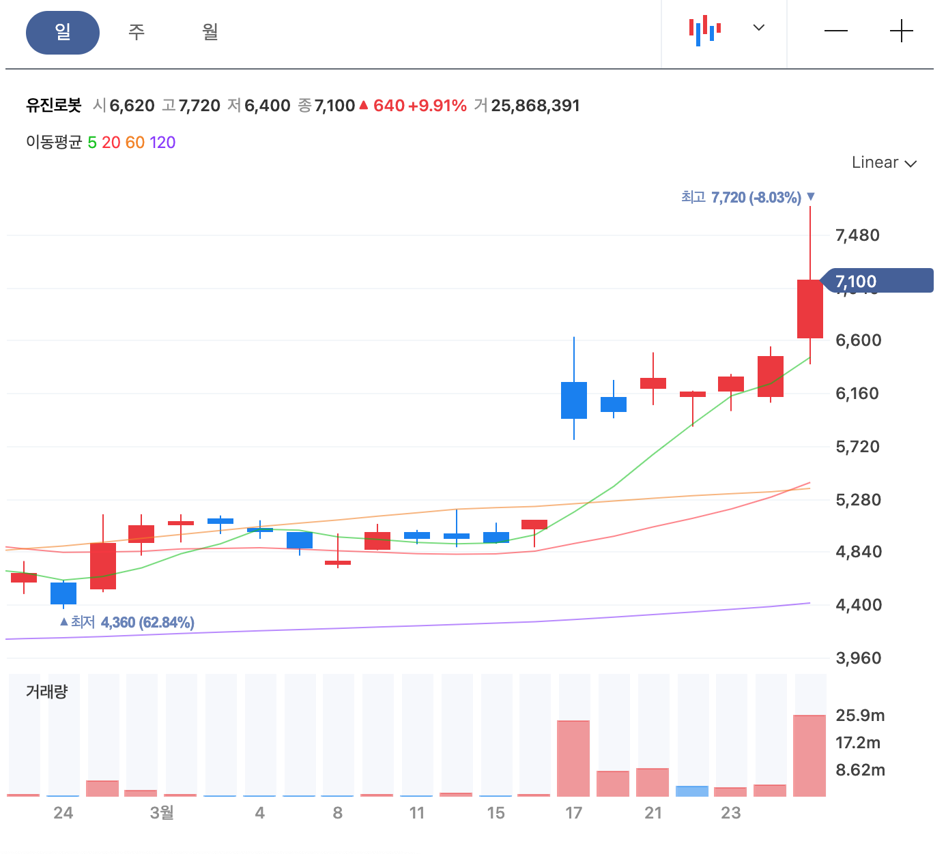Click the 저 6,400 low price value
The width and height of the screenshot is (946, 854).
tap(259, 106)
